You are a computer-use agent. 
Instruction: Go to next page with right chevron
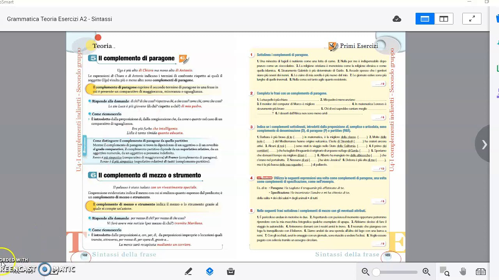pos(484,145)
